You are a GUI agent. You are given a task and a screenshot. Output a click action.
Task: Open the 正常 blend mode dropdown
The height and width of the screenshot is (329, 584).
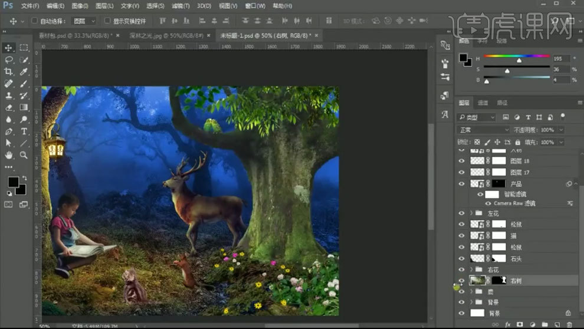pos(484,130)
